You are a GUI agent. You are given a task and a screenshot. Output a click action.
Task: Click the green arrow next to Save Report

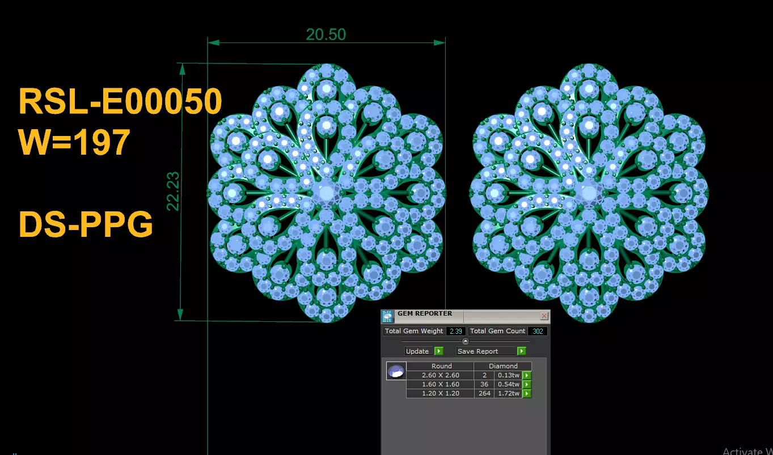521,351
